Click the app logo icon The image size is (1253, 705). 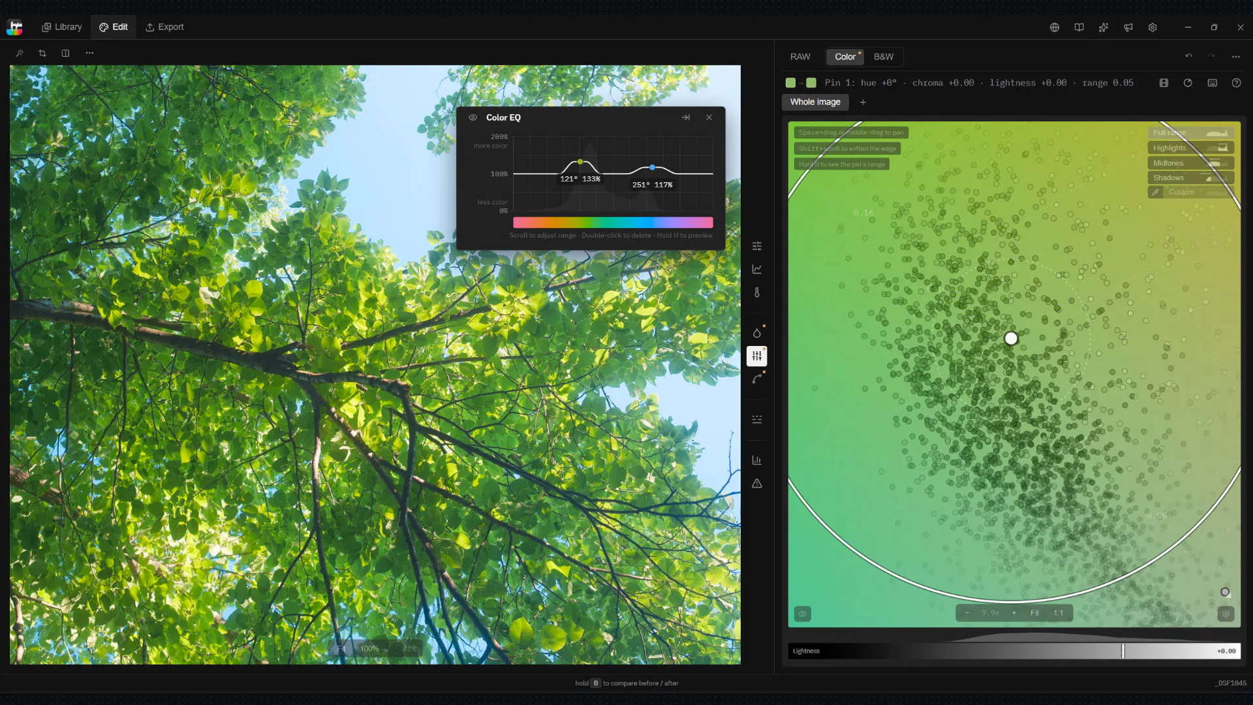click(14, 27)
